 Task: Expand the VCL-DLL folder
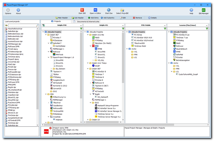[x=93, y=60]
